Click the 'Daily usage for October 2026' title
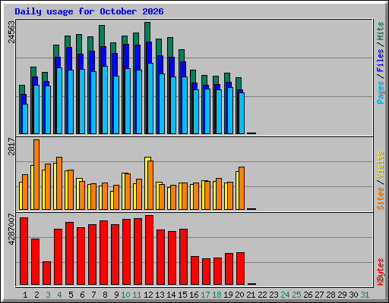This screenshot has width=389, height=303. coord(89,11)
